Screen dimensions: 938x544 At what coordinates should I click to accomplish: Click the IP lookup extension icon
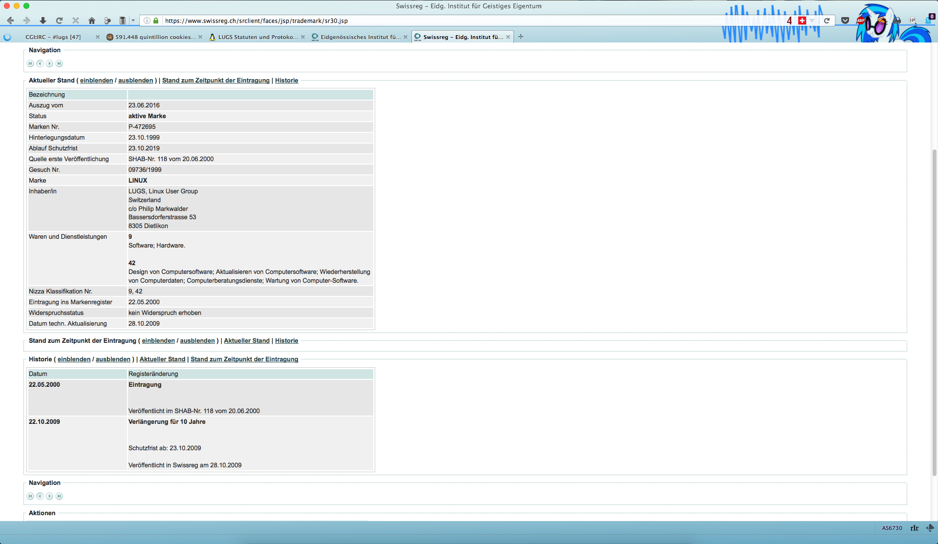pyautogui.click(x=913, y=21)
